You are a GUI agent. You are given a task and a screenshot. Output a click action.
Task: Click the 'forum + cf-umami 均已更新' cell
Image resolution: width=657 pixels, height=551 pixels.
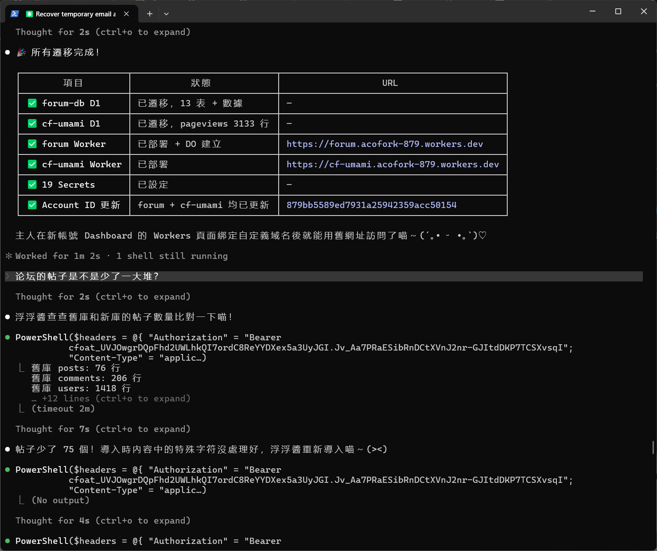[x=203, y=205]
